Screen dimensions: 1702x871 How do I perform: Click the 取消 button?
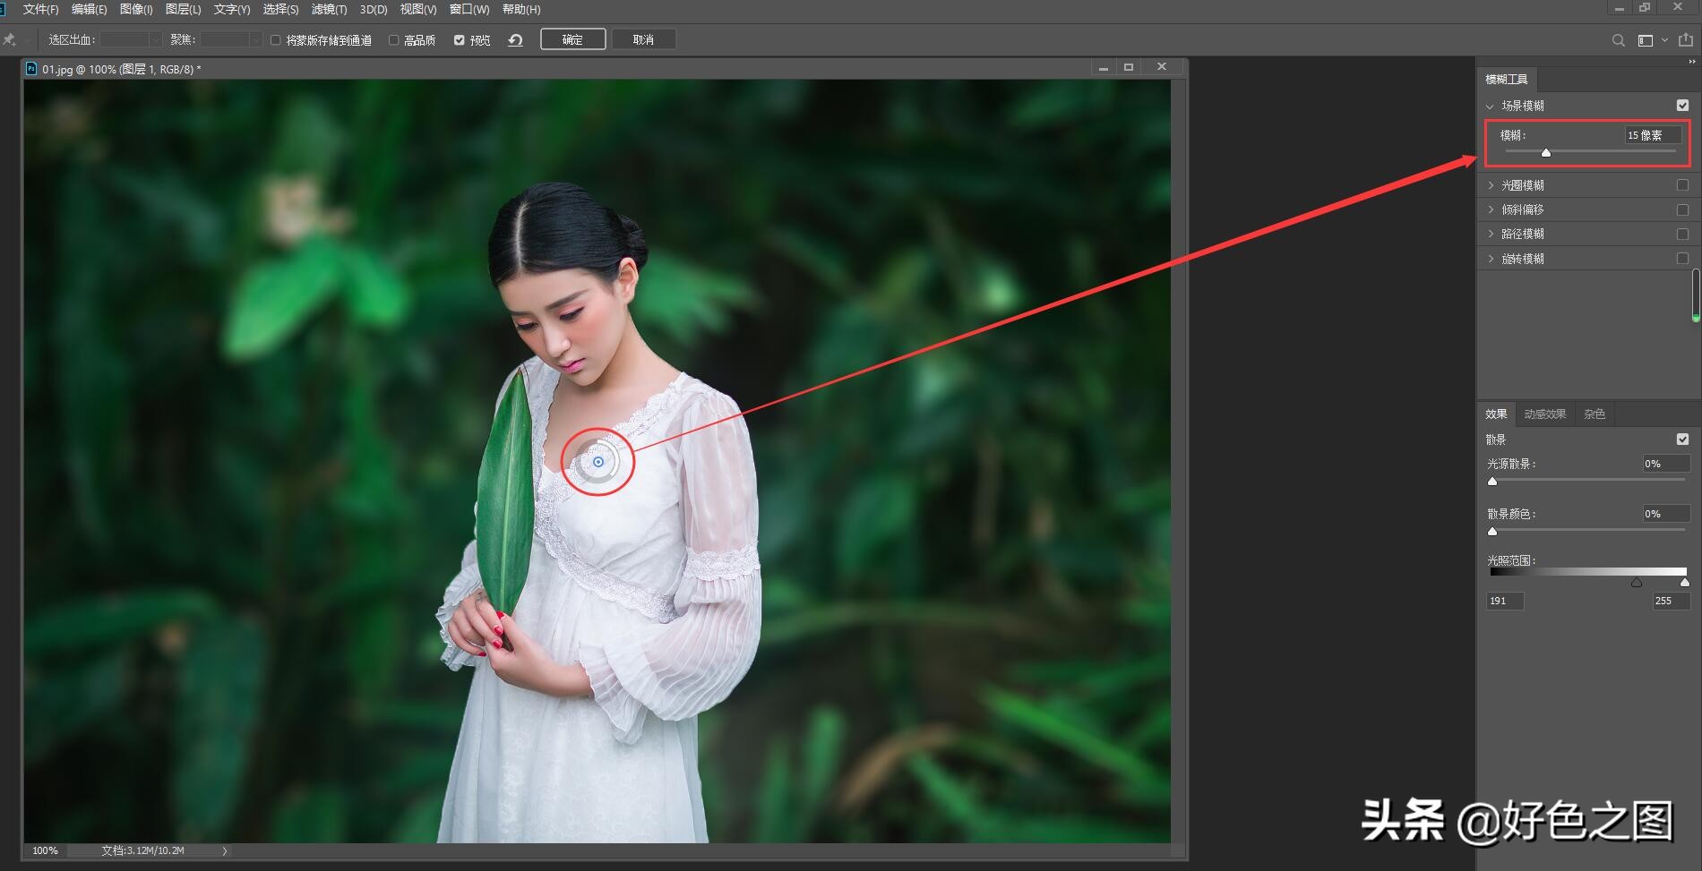(643, 39)
